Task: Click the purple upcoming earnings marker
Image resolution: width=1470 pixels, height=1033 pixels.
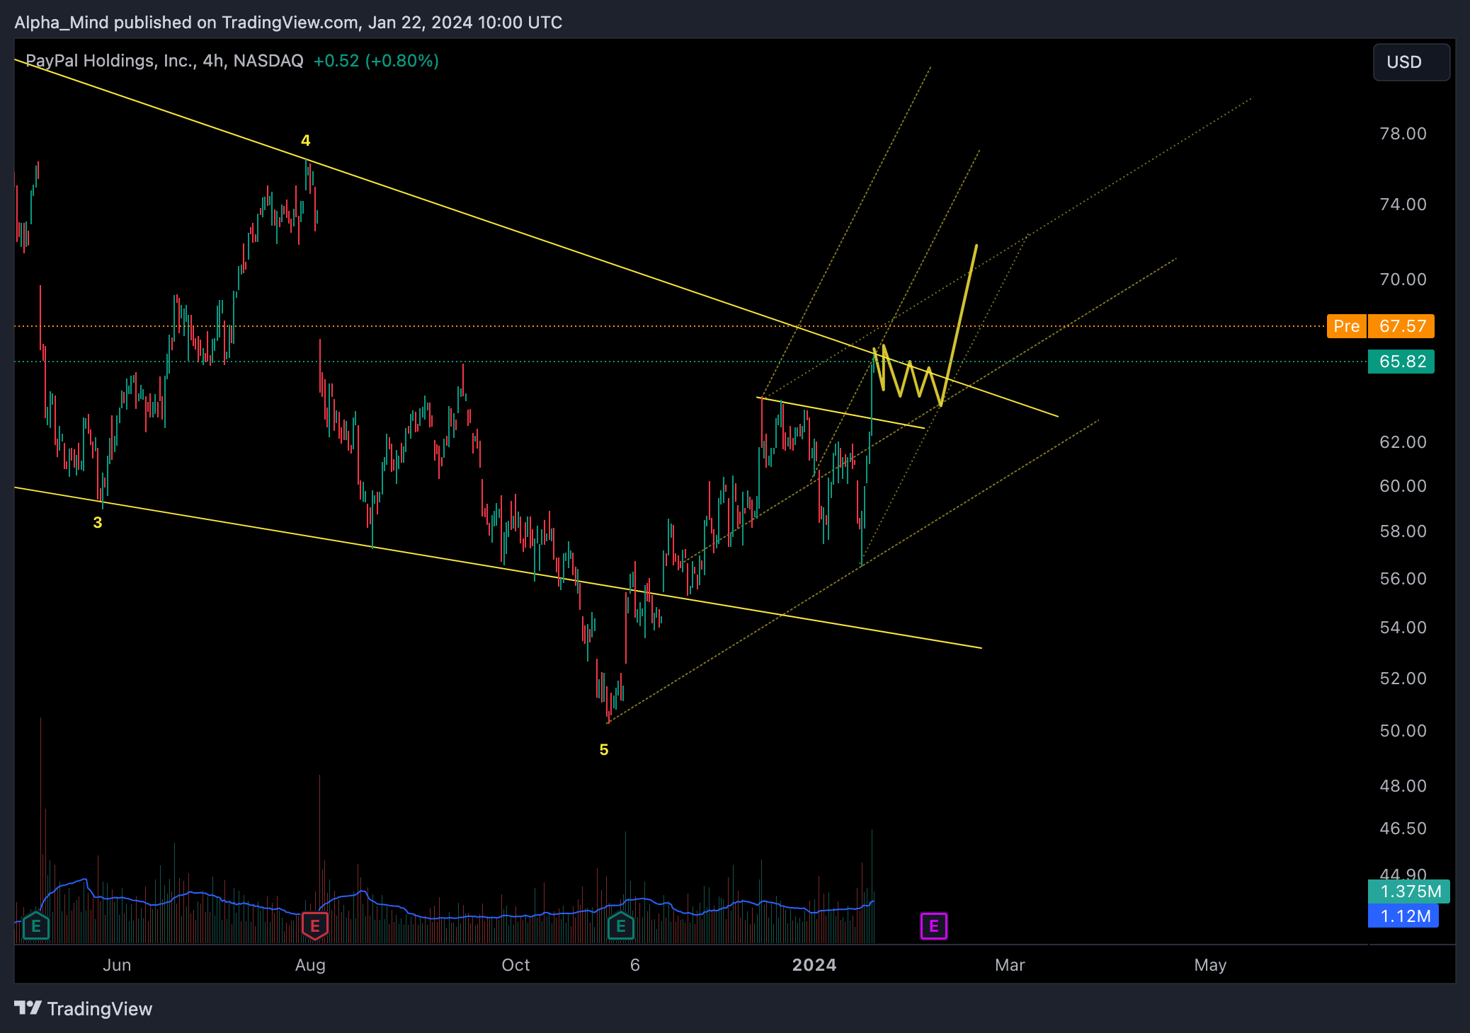Action: (934, 926)
